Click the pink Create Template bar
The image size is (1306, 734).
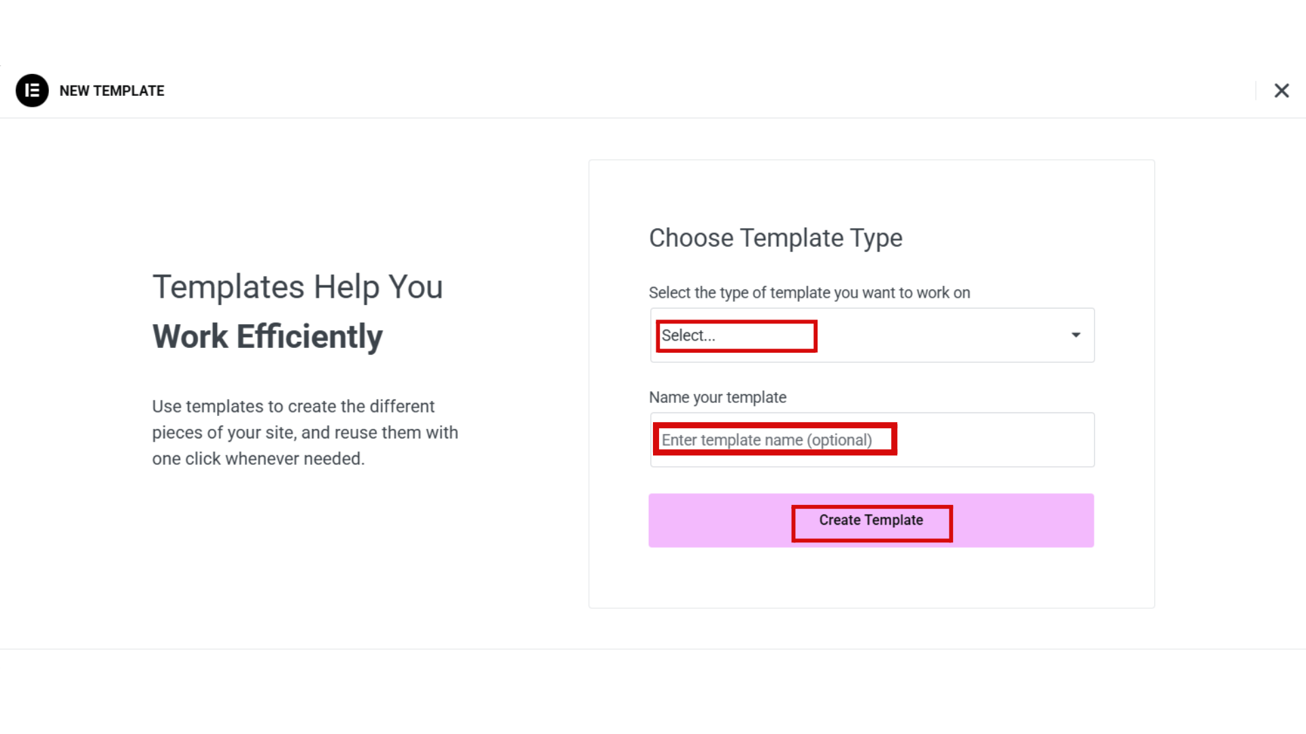click(871, 520)
